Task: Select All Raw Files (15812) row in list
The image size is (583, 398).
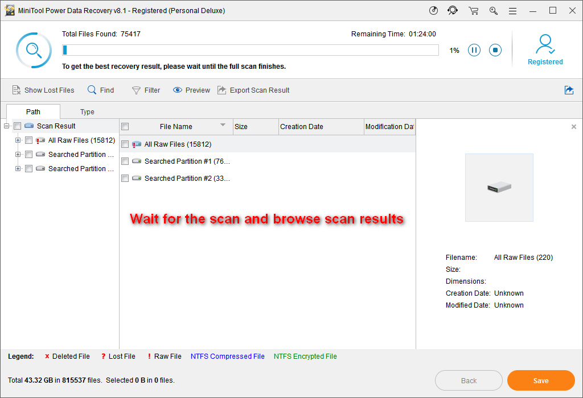Action: click(268, 144)
